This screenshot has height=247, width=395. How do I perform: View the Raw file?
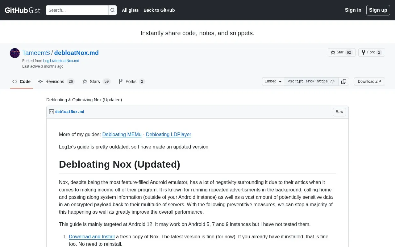[x=339, y=112]
